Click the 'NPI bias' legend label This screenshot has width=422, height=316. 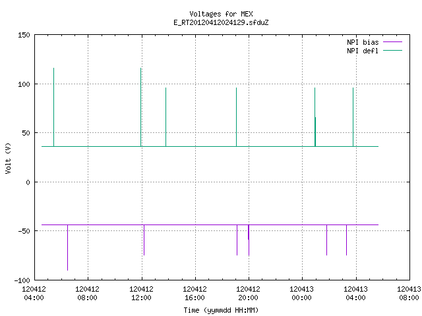pos(363,42)
